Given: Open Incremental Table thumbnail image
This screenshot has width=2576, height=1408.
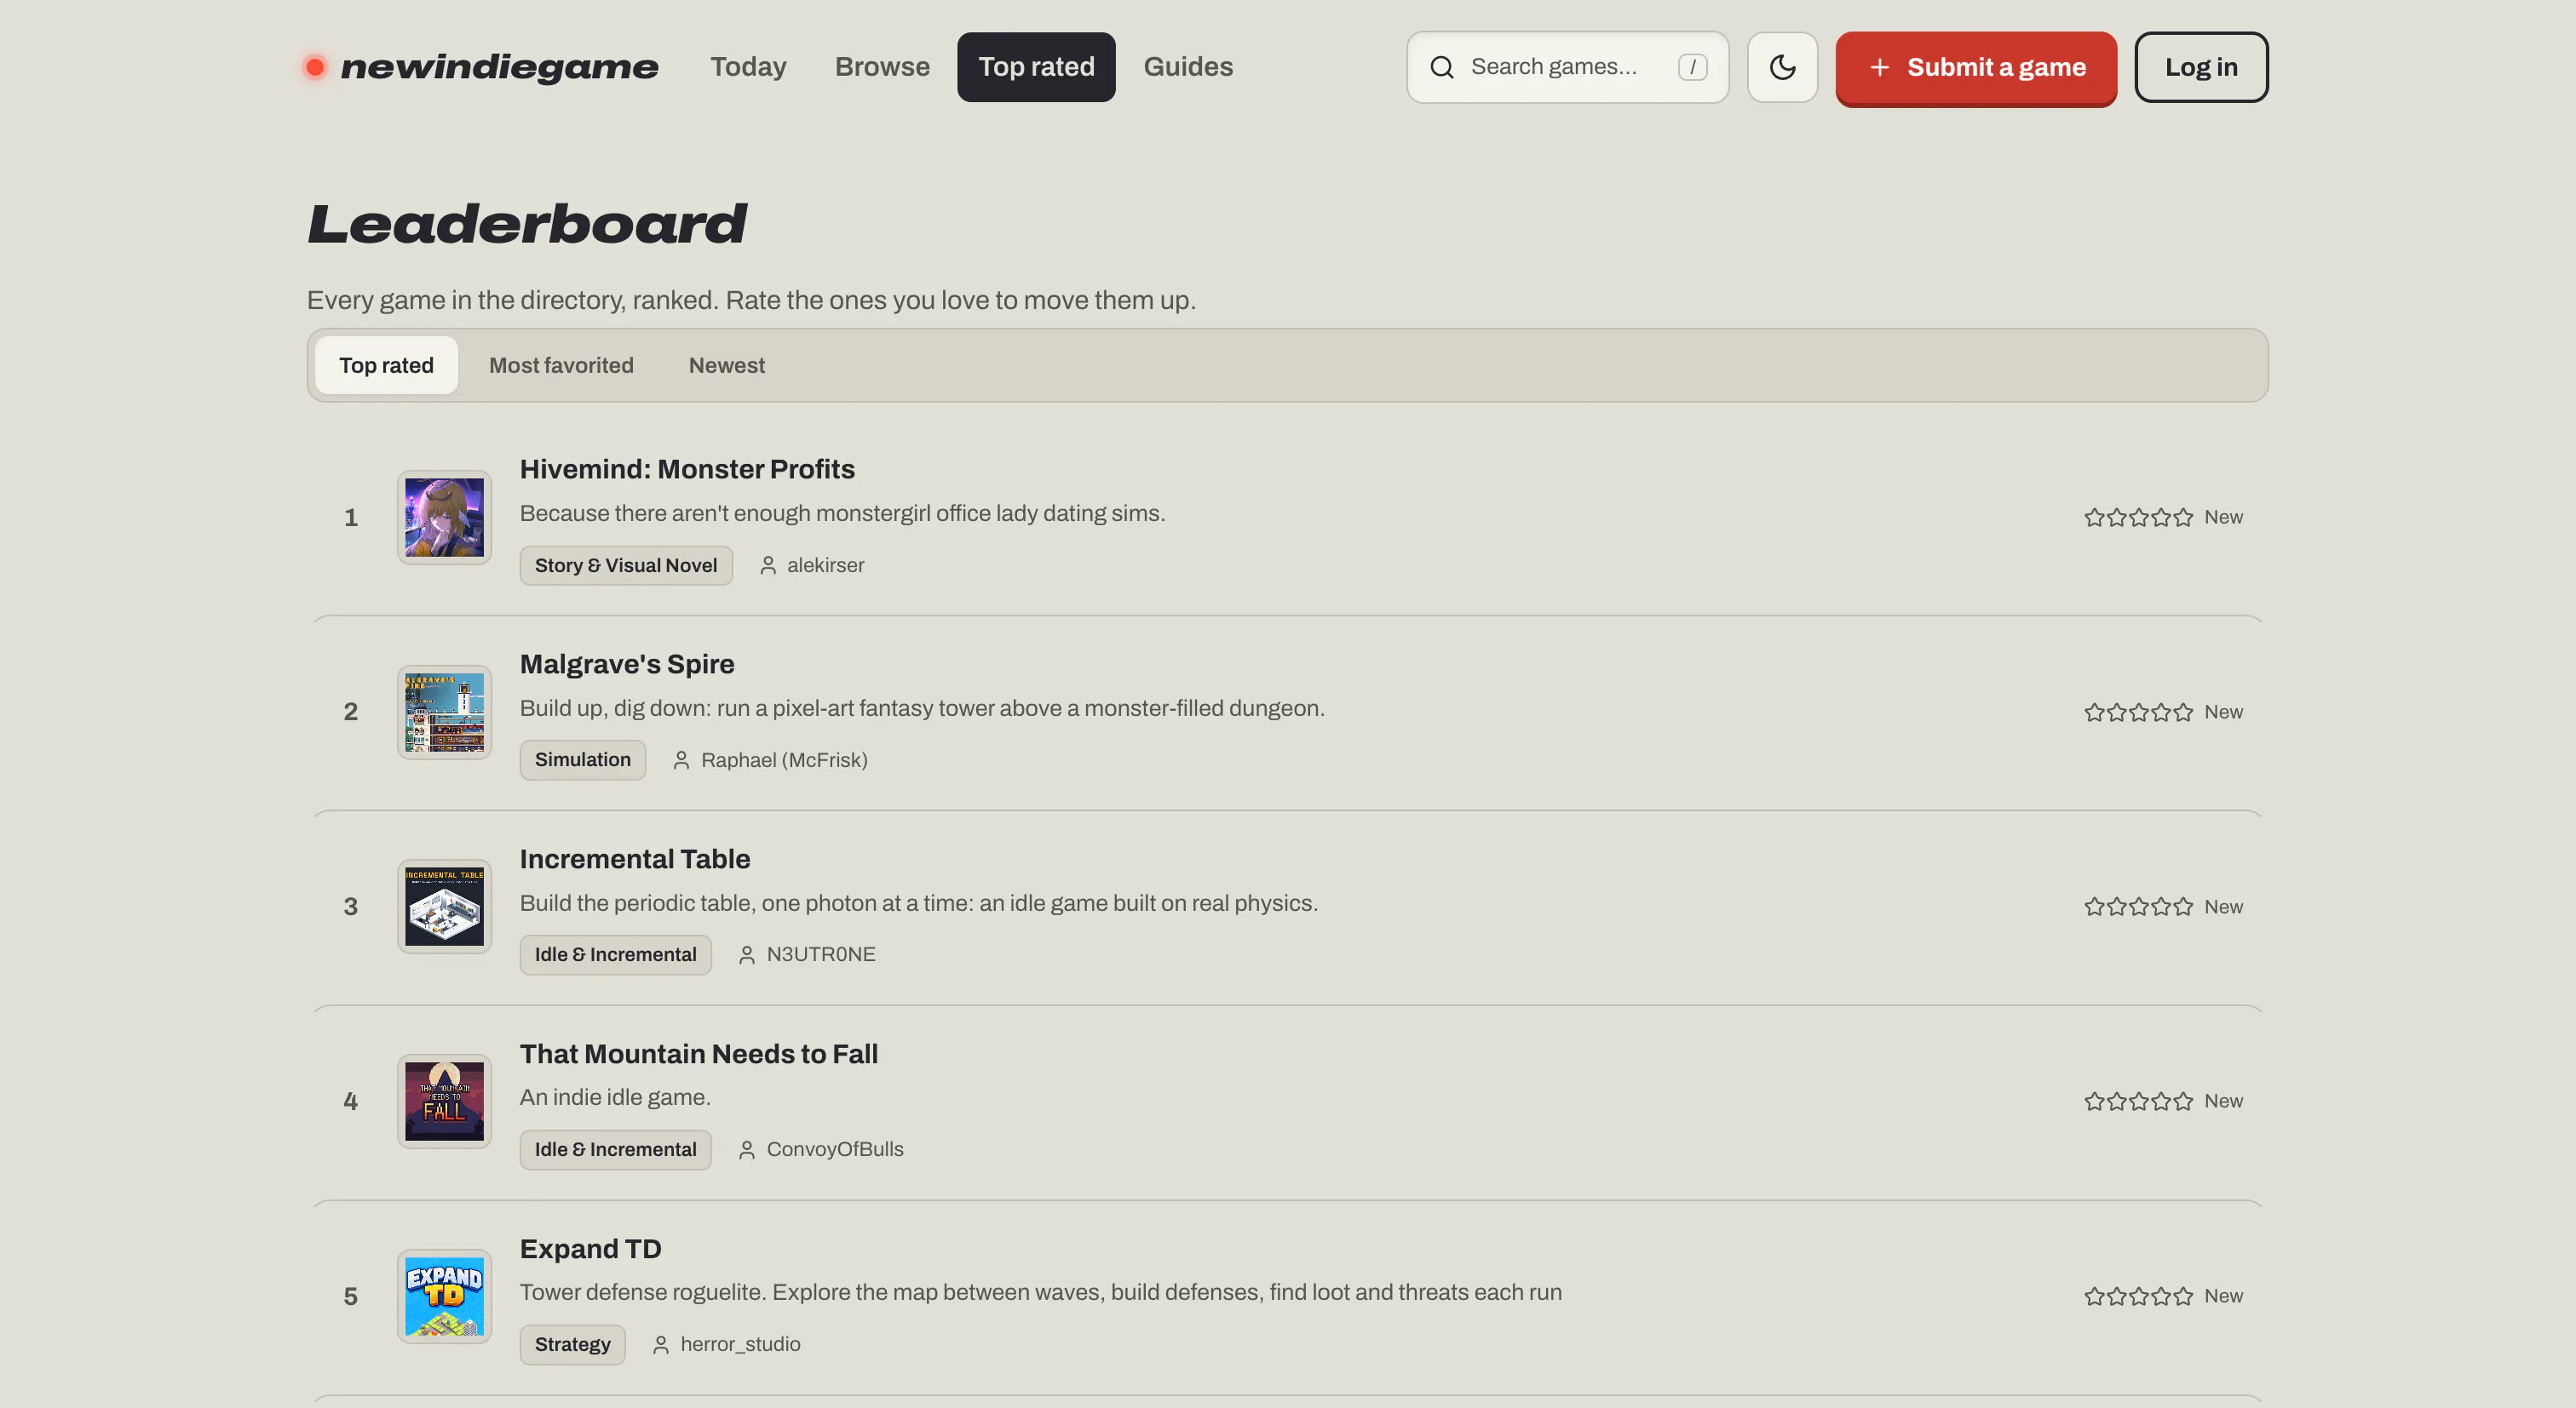Looking at the screenshot, I should tap(444, 907).
